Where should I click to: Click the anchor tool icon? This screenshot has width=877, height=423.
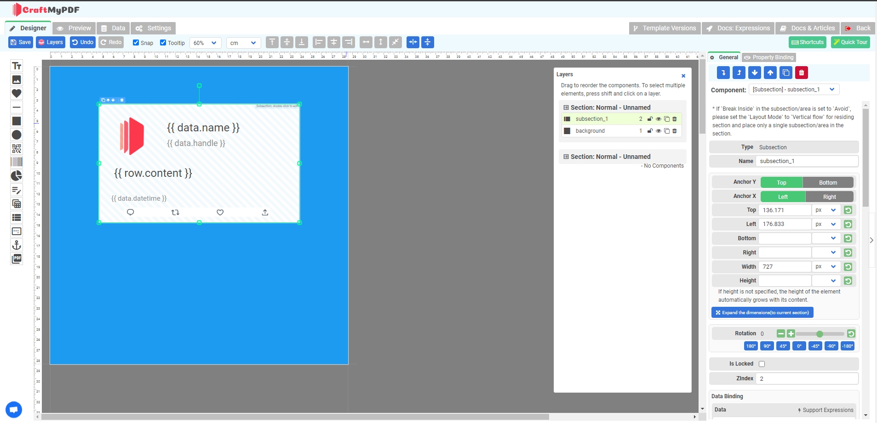(17, 245)
